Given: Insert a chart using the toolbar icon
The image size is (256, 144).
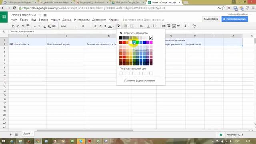Looking at the screenshot, I should coord(174,26).
